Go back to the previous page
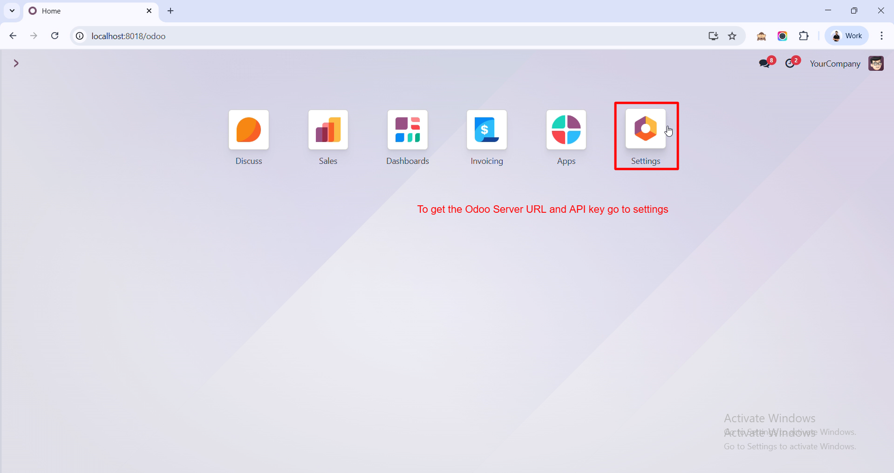 click(13, 36)
